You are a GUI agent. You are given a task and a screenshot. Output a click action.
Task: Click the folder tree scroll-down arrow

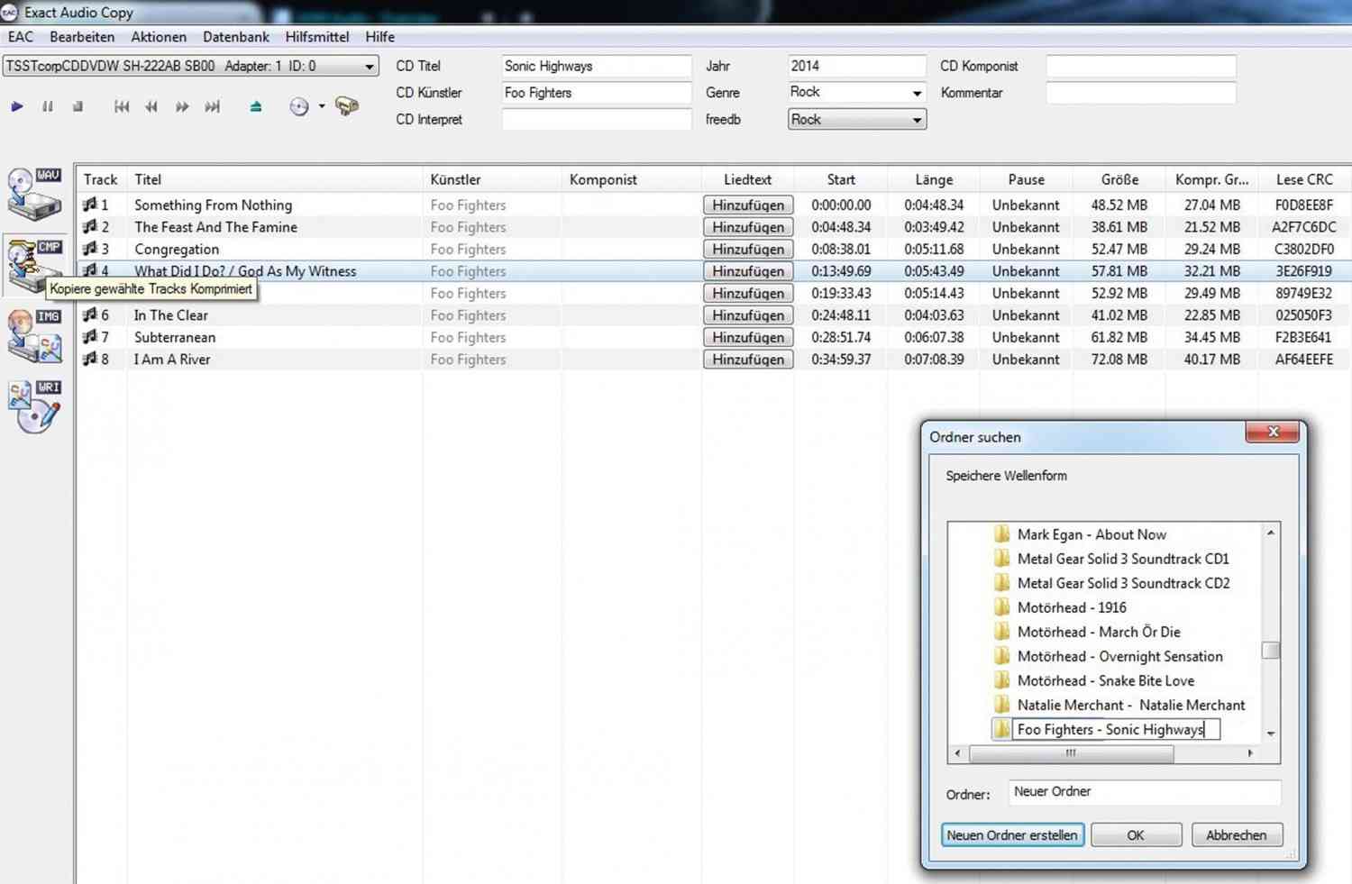point(1271,734)
